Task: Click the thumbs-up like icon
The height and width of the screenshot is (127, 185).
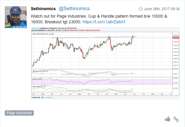Action: (168, 119)
